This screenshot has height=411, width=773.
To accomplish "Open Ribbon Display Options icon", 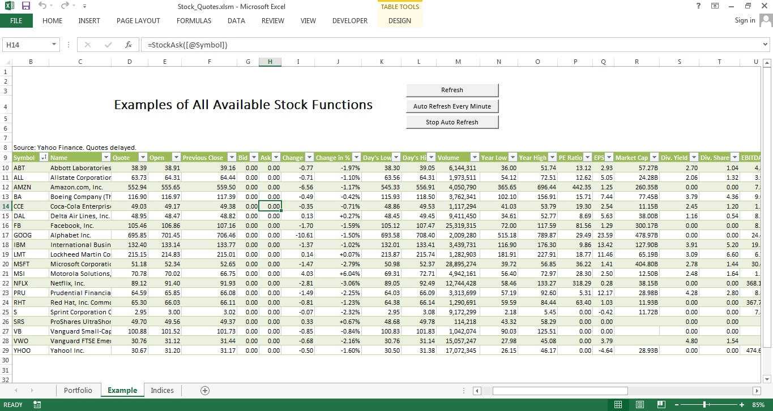I will point(715,6).
